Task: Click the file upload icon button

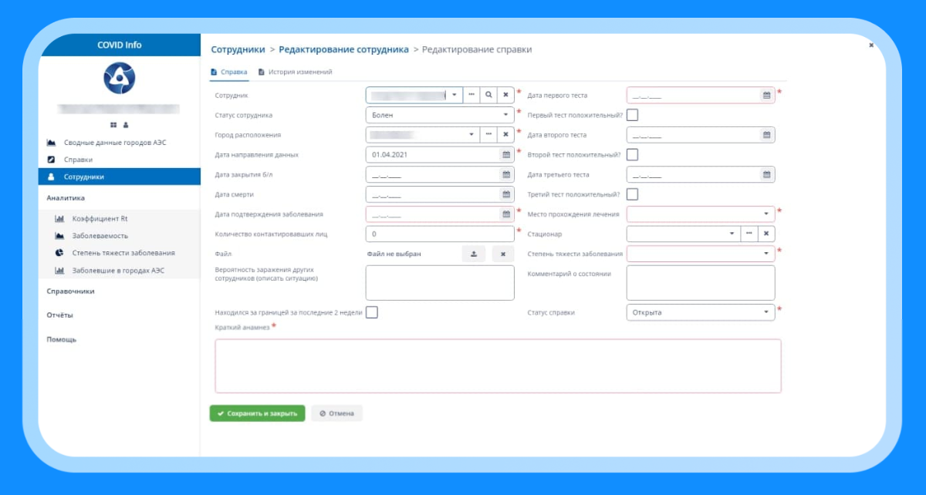Action: (x=474, y=254)
